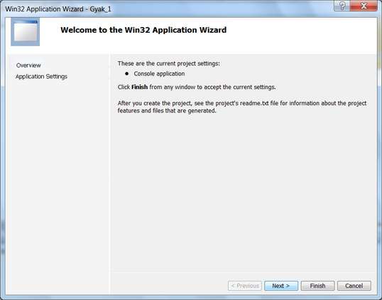Select the Overview page in sidebar

tap(28, 65)
